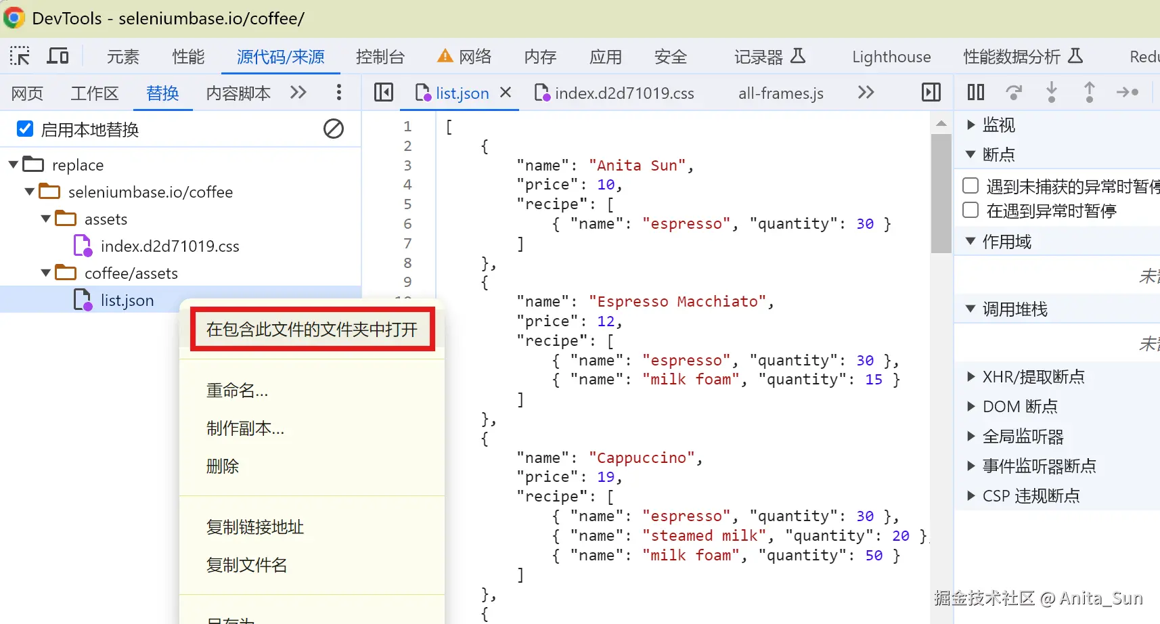Switch to the 元素 panel tab
Viewport: 1160px width, 624px height.
pyautogui.click(x=123, y=57)
